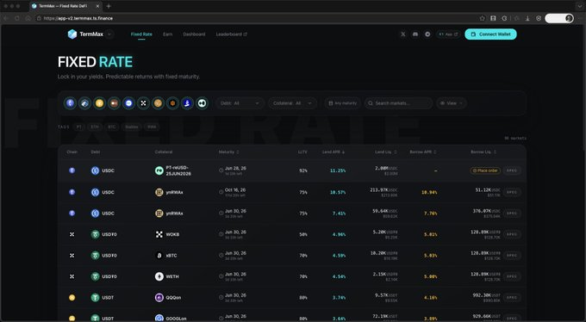Click the Connect Wallet button
The height and width of the screenshot is (322, 586).
tap(490, 34)
